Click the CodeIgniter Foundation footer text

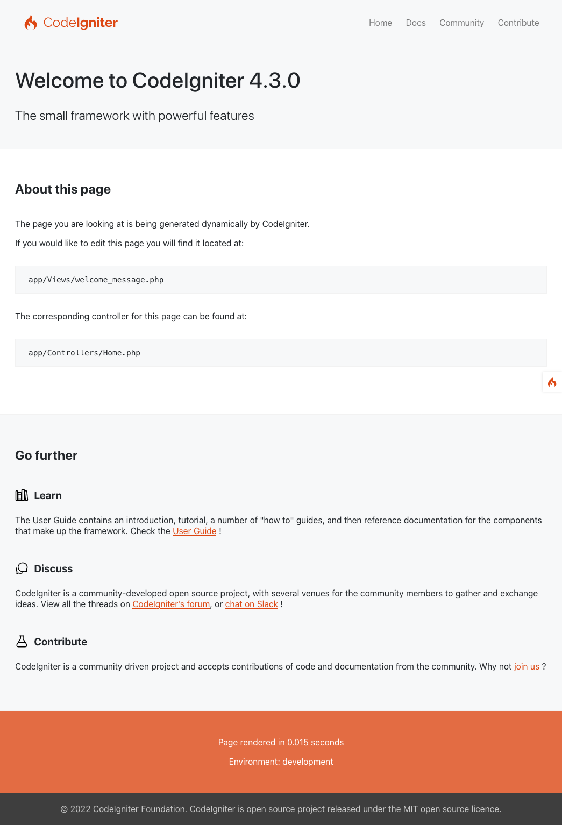281,809
